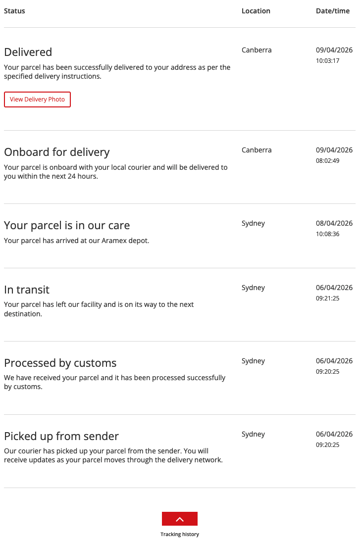Click the Location column header
Image resolution: width=363 pixels, height=543 pixels.
(x=256, y=11)
